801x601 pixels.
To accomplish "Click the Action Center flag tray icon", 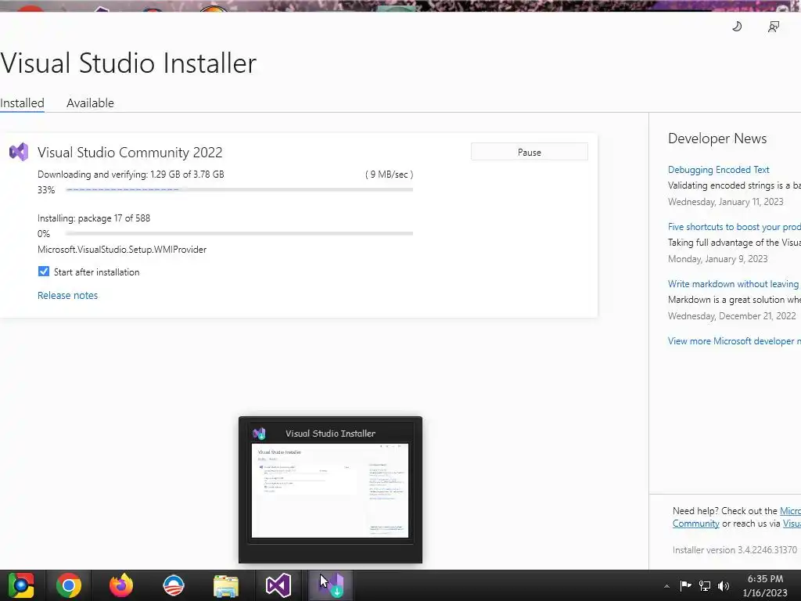I will [x=685, y=585].
